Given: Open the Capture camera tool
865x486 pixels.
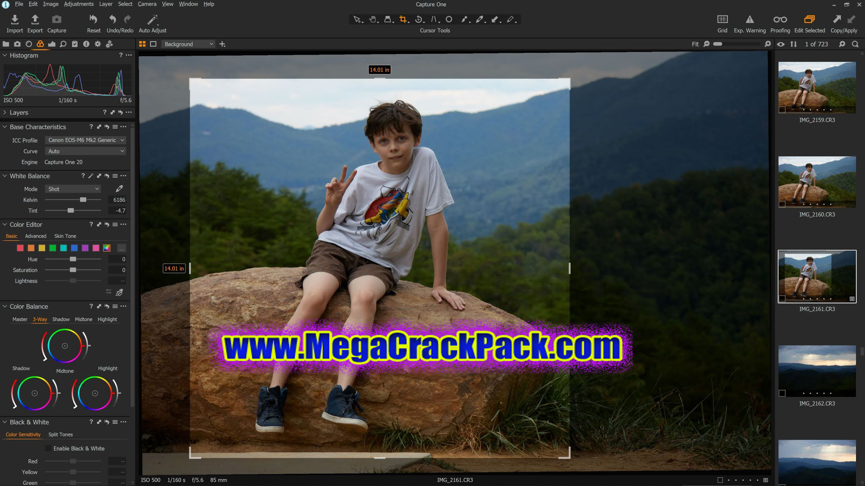Looking at the screenshot, I should point(57,19).
